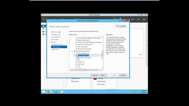The height and width of the screenshot is (106, 189).
Task: Open BPA results in the left tile
Action: pyautogui.click(x=75, y=81)
